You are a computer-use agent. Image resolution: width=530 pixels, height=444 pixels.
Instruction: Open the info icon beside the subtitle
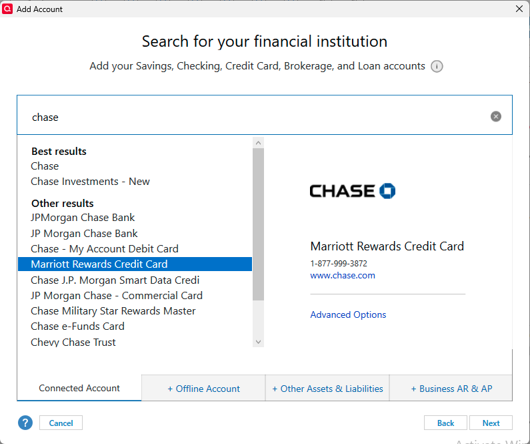click(437, 66)
